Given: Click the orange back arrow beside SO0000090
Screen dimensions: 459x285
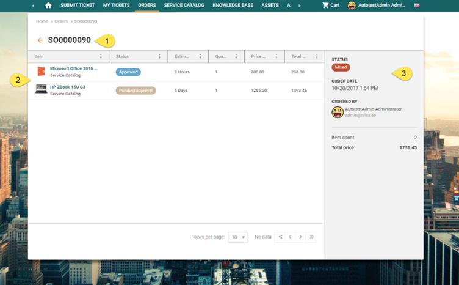Looking at the screenshot, I should (40, 40).
